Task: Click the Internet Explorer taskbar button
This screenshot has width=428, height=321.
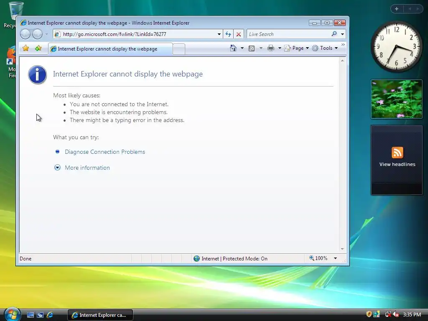Action: 100,315
